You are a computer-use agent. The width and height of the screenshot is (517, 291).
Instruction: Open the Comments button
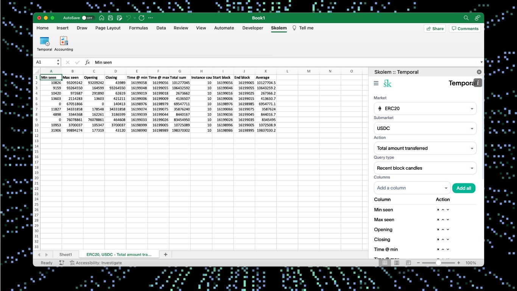[465, 28]
